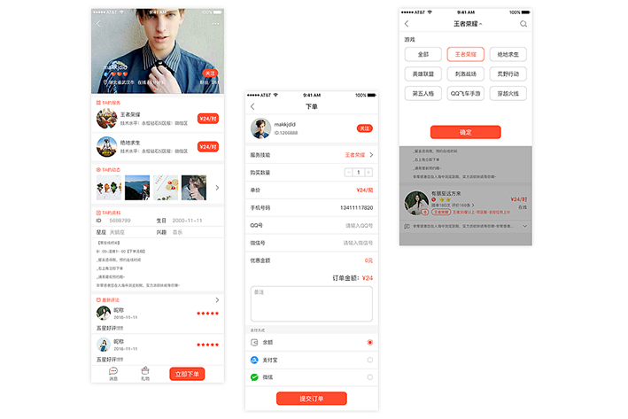
Task: Go back from the profile photo screen
Action: [98, 24]
